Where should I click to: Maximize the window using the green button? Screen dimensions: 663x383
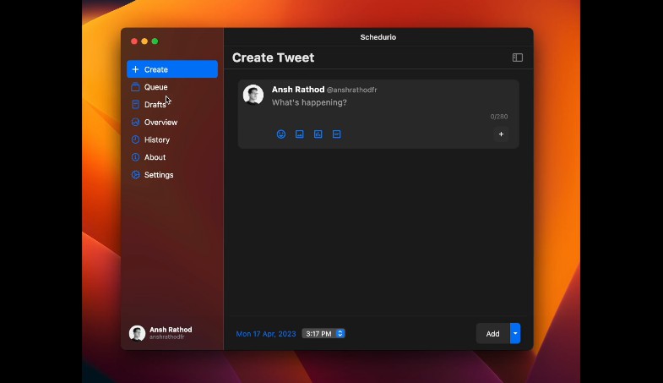(155, 41)
